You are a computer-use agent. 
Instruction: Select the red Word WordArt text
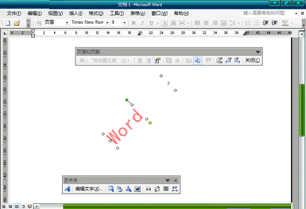point(125,126)
